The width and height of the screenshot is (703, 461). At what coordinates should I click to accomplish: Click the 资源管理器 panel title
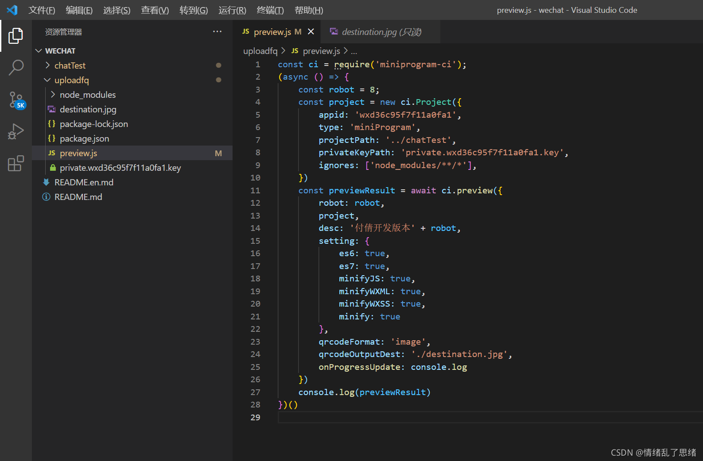click(63, 32)
